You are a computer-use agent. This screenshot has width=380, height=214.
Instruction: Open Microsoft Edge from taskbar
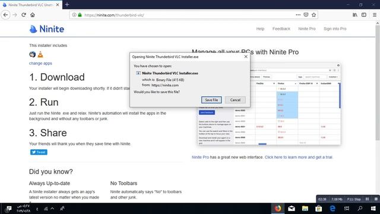[x=332, y=208]
